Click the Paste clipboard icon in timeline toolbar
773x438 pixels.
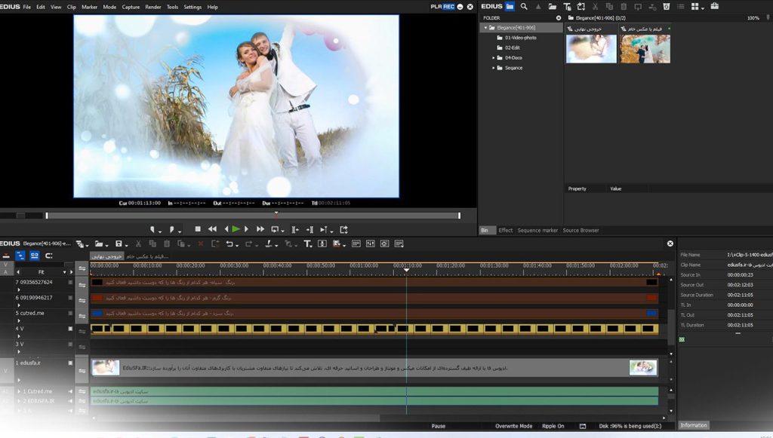tap(167, 244)
